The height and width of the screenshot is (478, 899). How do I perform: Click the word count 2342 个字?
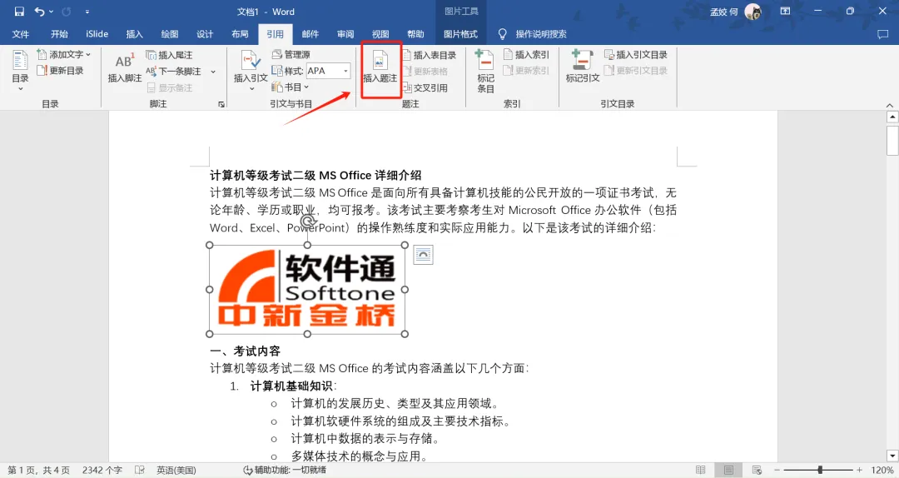[102, 470]
